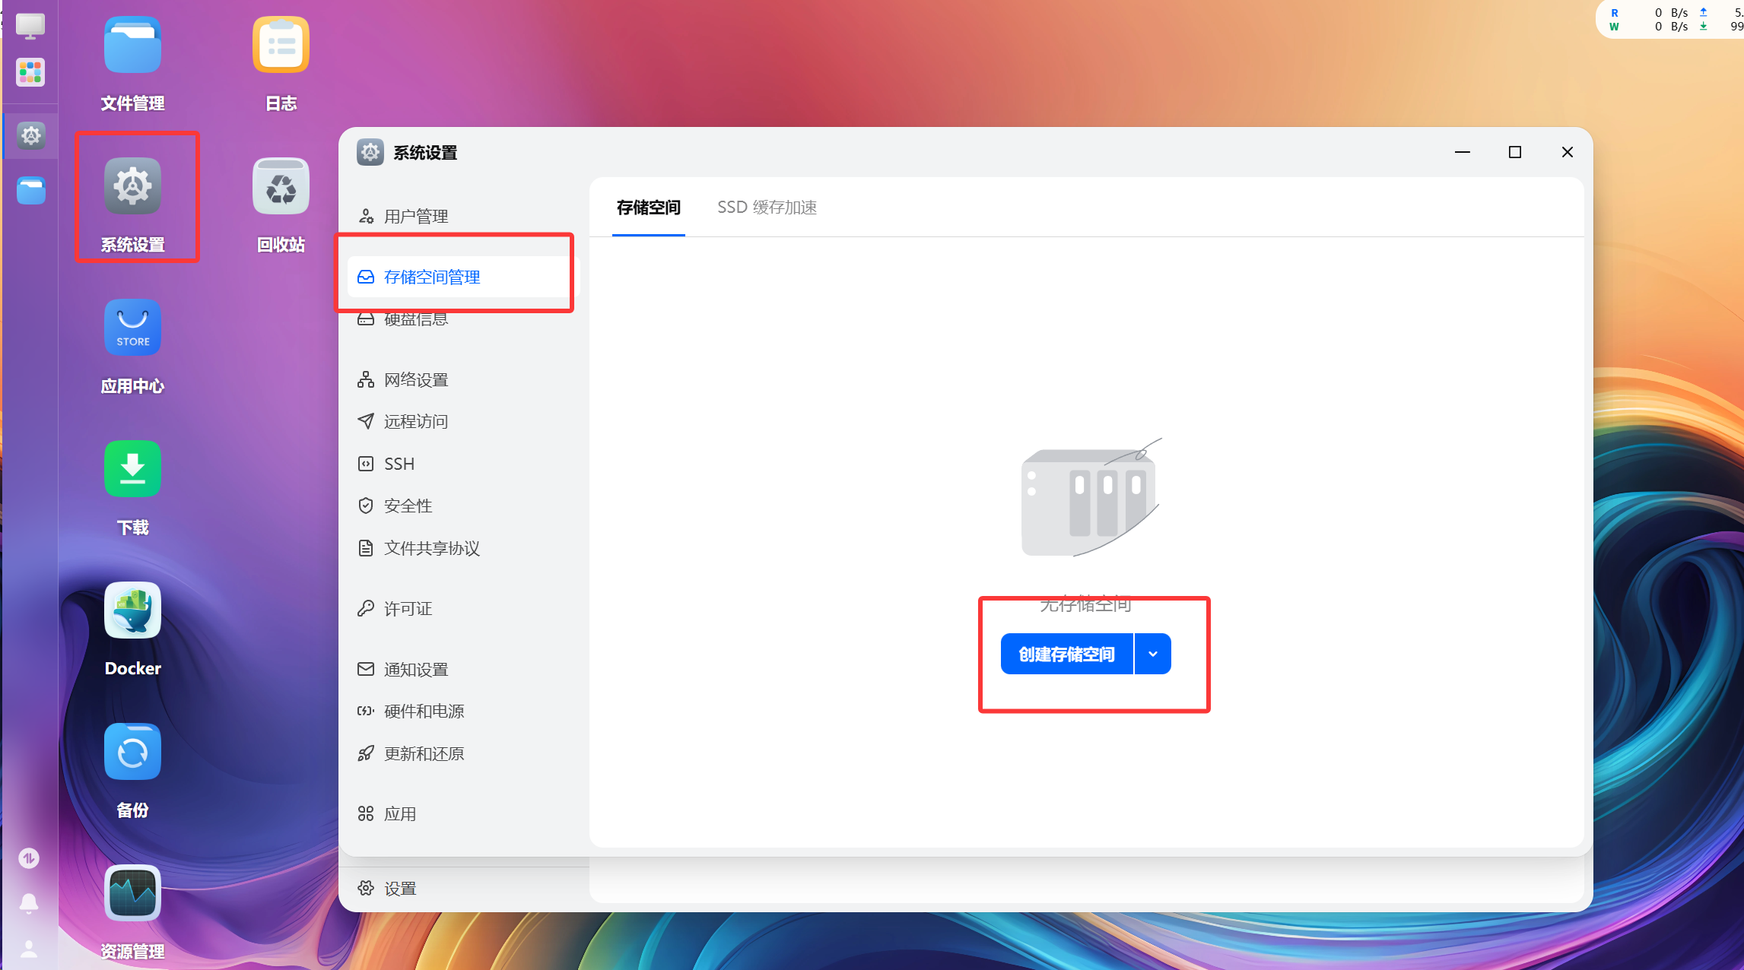Click the app grid launcher in the dock
1744x970 pixels.
[x=30, y=73]
